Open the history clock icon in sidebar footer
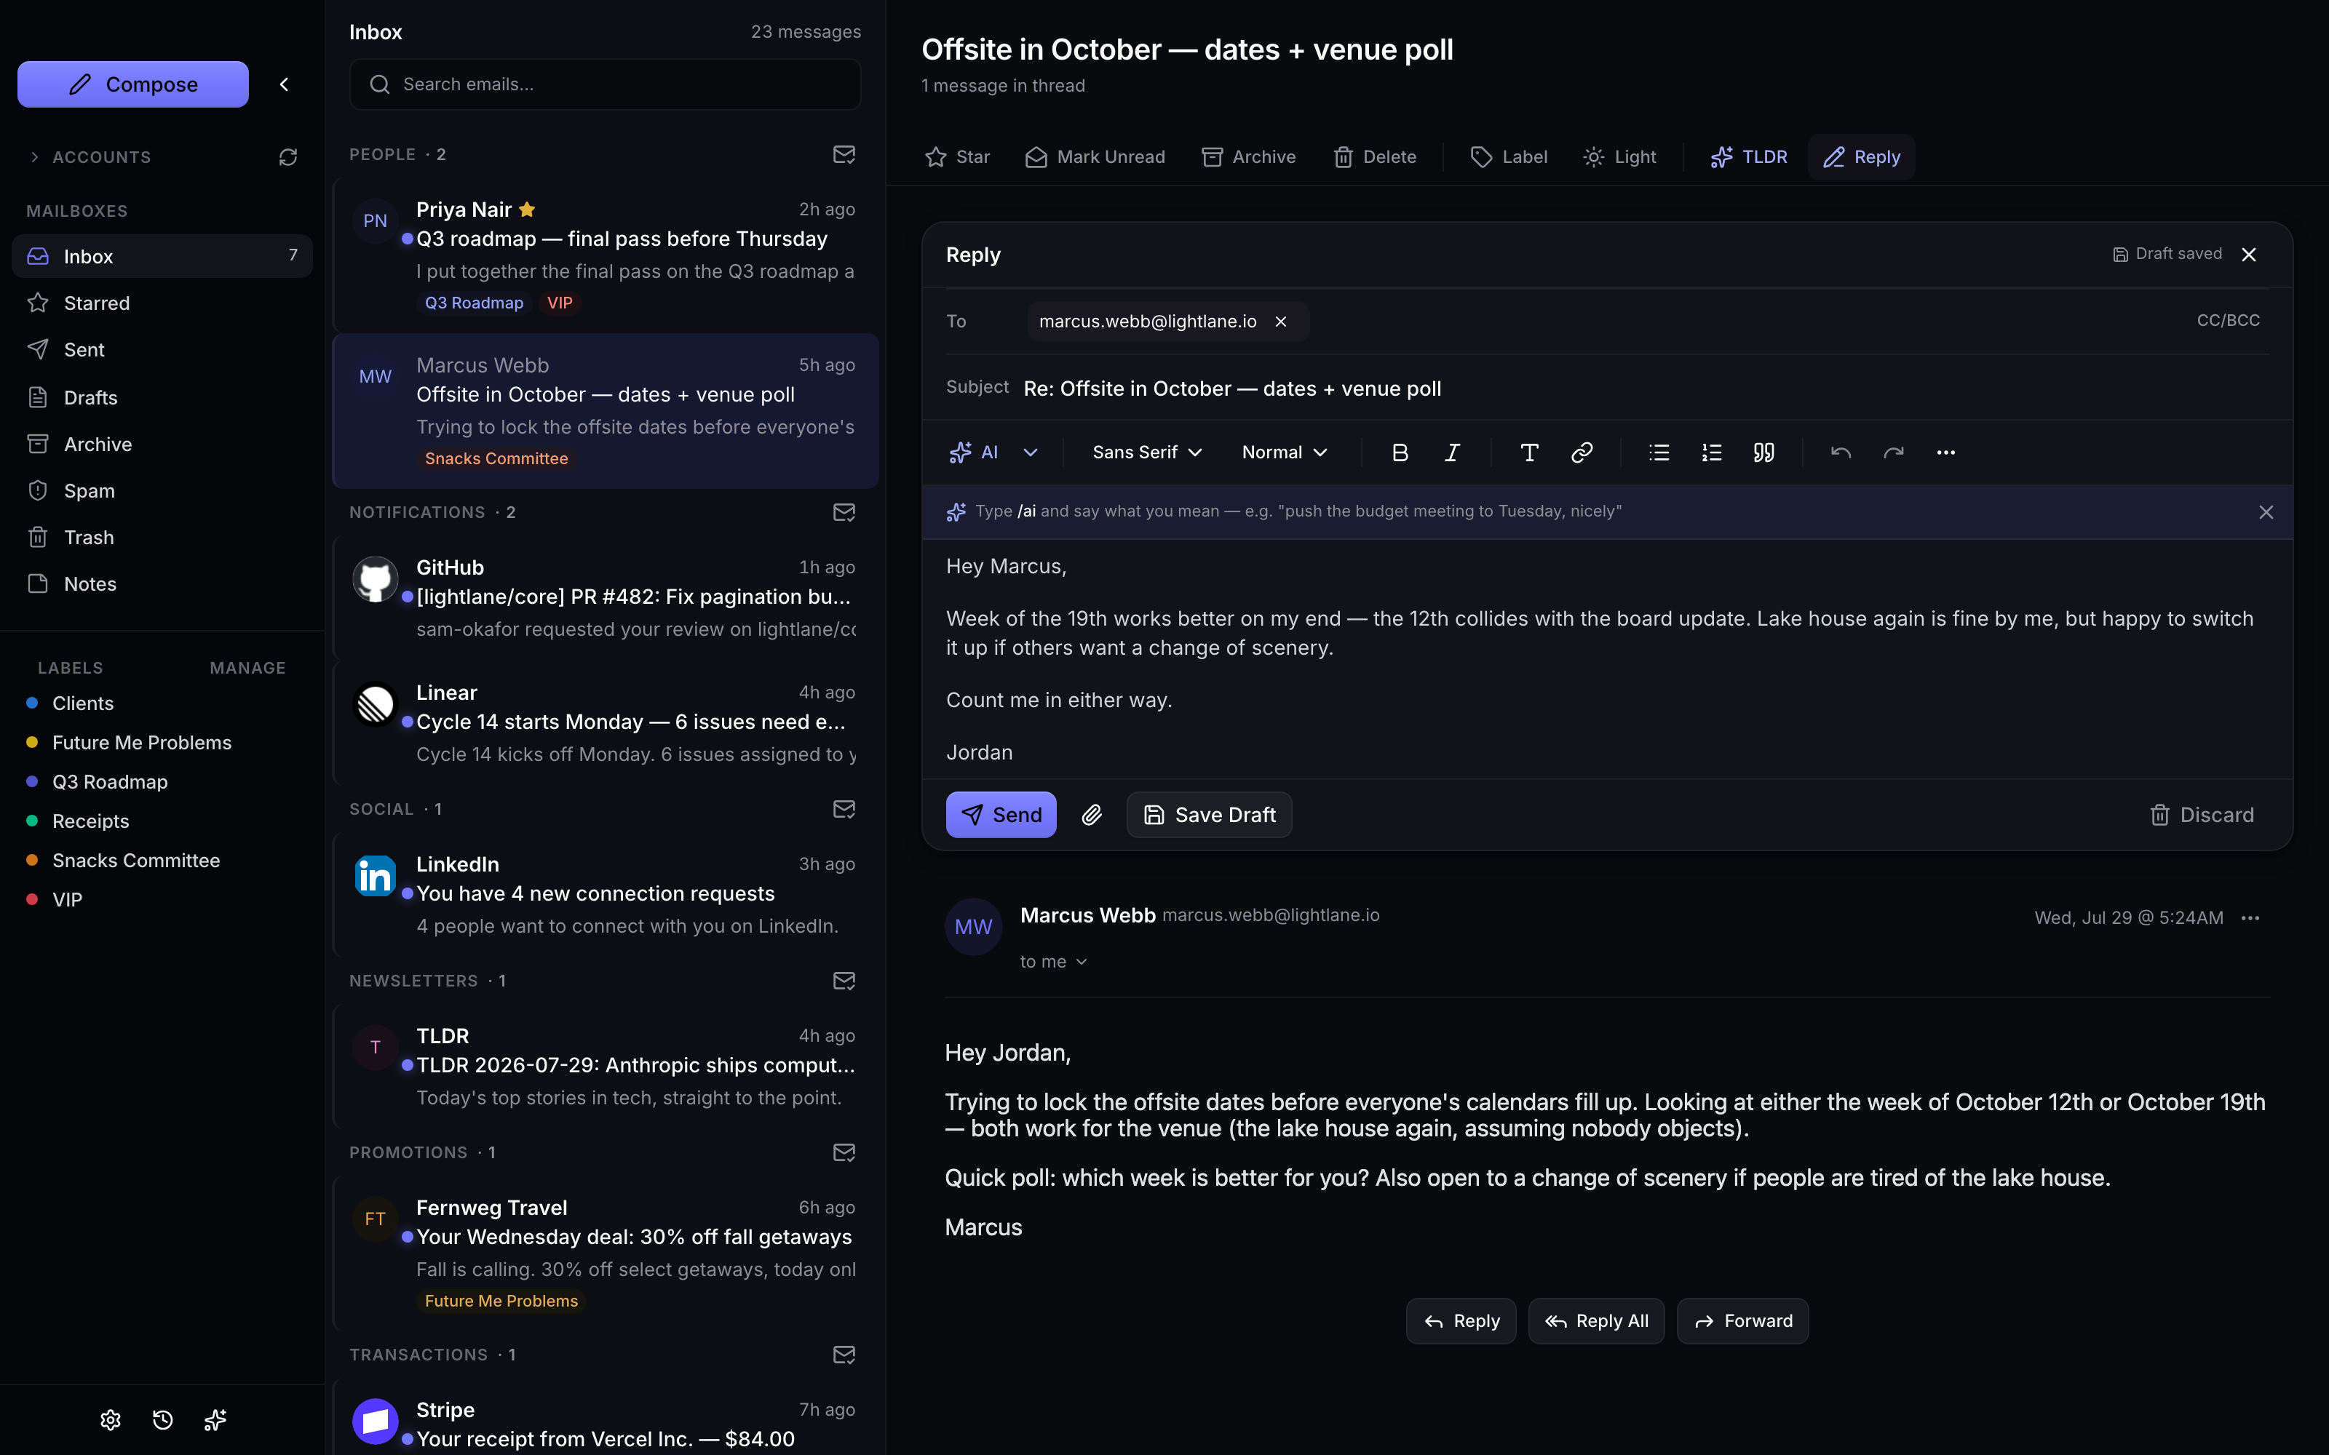Screen dimensions: 2329x1455 162,1419
